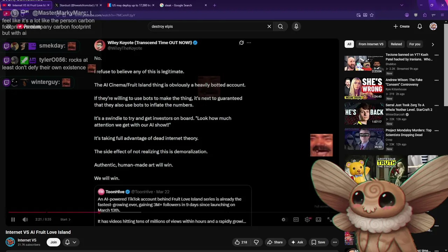The image size is (448, 252).
Task: Open Project Mondaloy Murders video title
Action: [408, 133]
